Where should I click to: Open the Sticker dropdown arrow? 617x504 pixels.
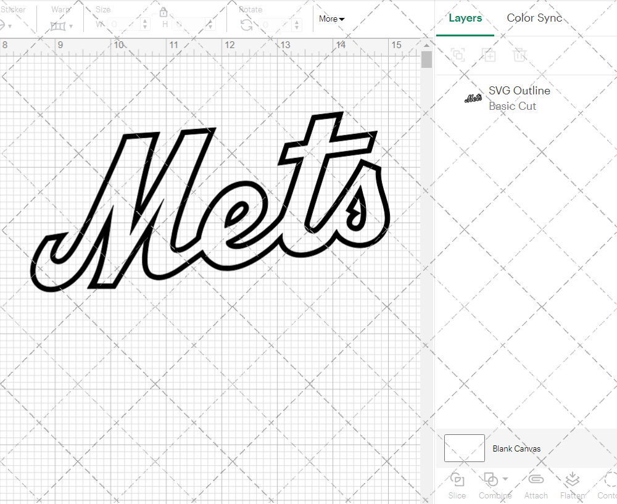pos(10,27)
